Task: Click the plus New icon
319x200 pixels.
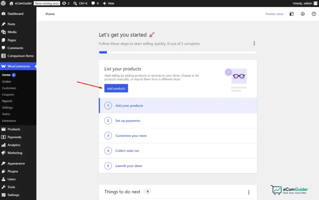Action: click(104, 3)
